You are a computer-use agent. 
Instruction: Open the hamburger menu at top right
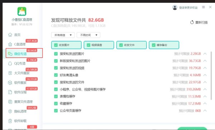pyautogui.click(x=203, y=7)
